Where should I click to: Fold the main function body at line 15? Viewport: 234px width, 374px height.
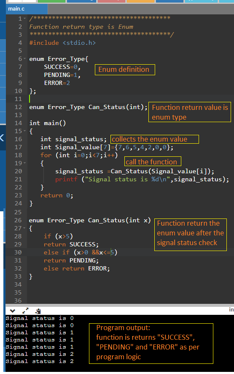pos(24,131)
